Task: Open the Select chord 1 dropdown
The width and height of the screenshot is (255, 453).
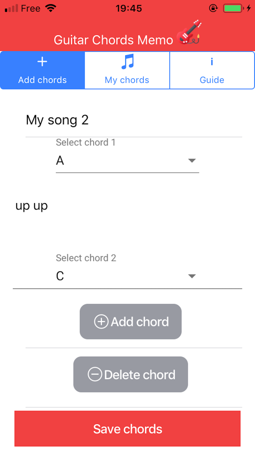Action: coord(127,160)
